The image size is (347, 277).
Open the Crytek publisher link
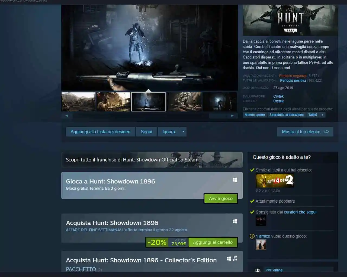278,101
